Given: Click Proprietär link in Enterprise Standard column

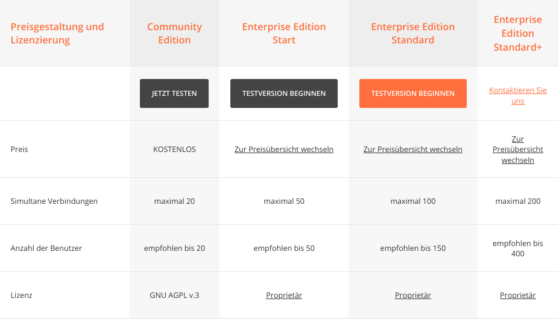Looking at the screenshot, I should 412,295.
